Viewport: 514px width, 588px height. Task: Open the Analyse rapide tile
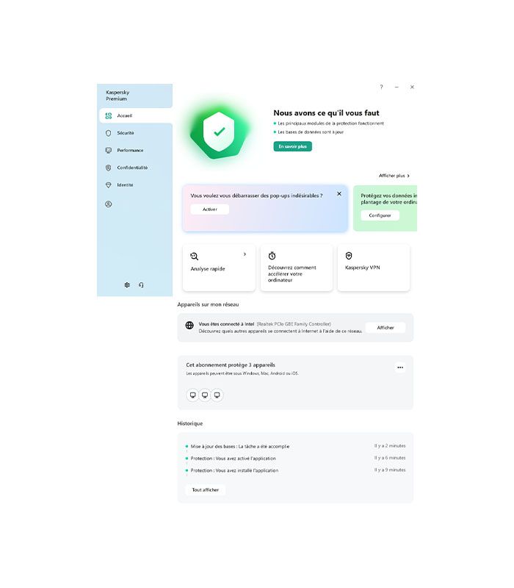click(219, 268)
